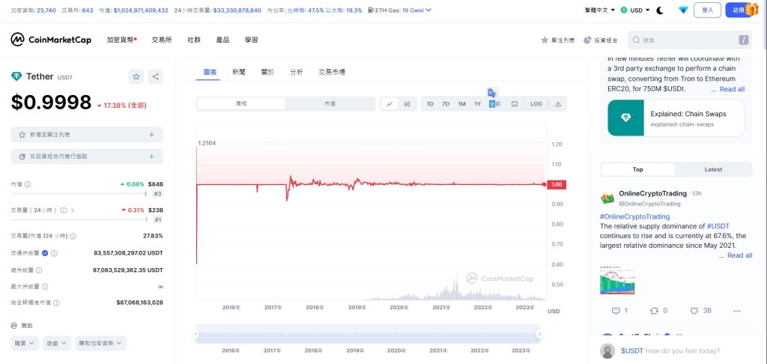
Task: Open the 遊戲 dropdown
Action: coord(57,343)
